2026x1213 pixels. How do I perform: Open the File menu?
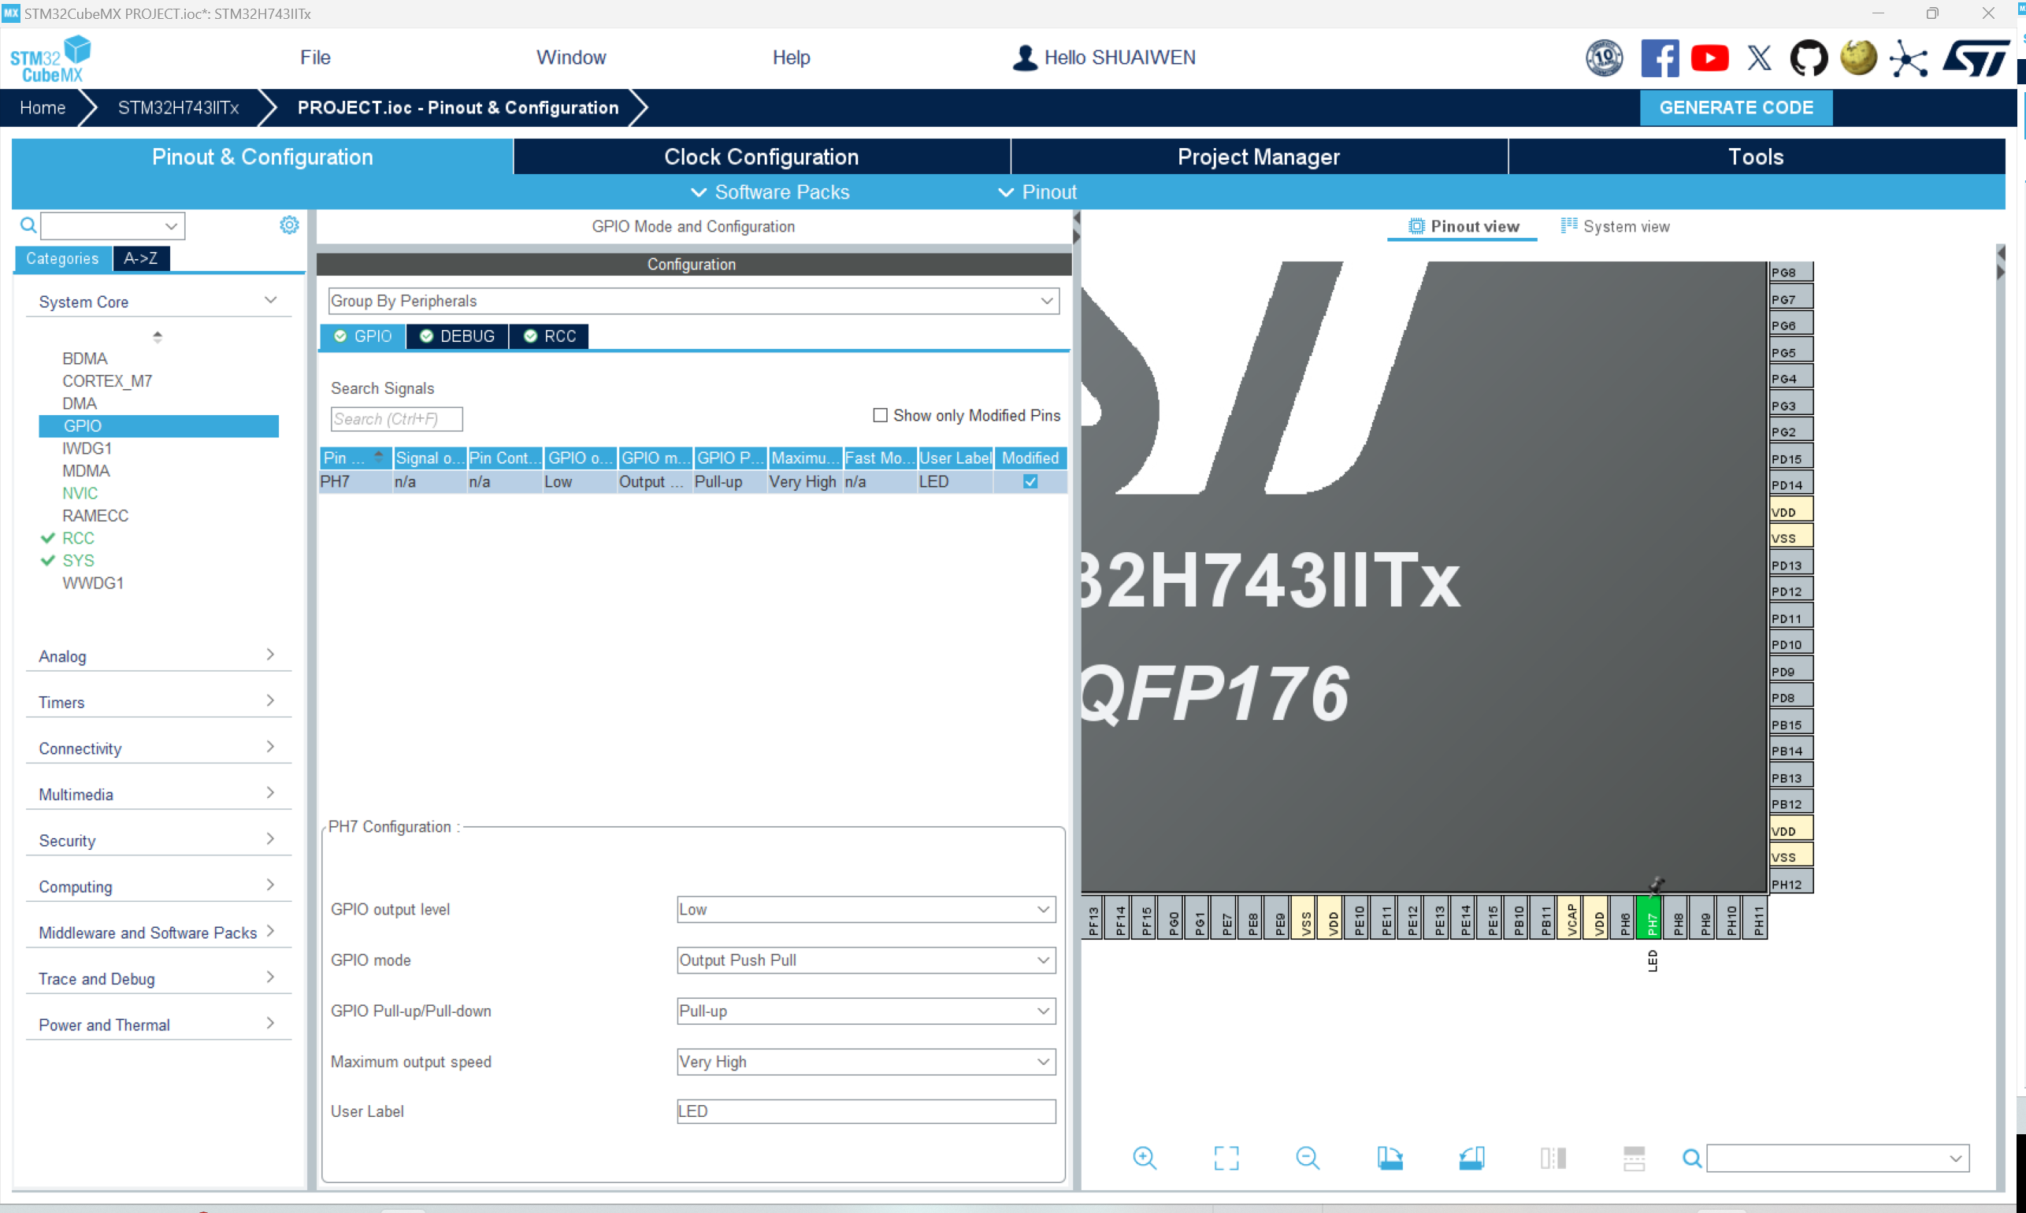314,57
